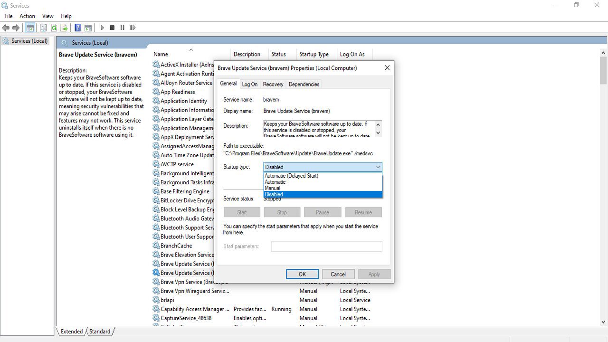Select the Auto Time Zone Updater row
The image size is (608, 342).
click(x=183, y=155)
